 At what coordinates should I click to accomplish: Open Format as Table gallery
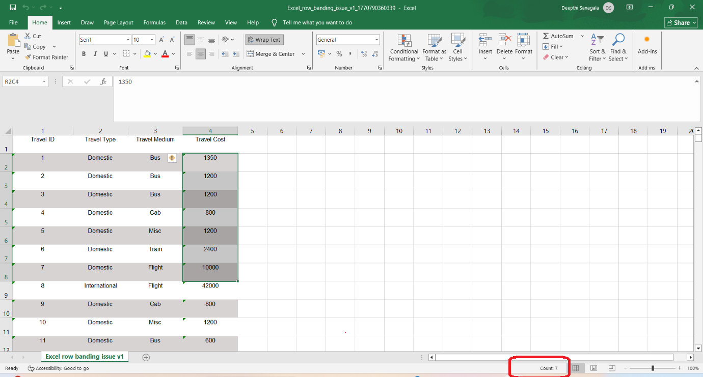pyautogui.click(x=434, y=48)
